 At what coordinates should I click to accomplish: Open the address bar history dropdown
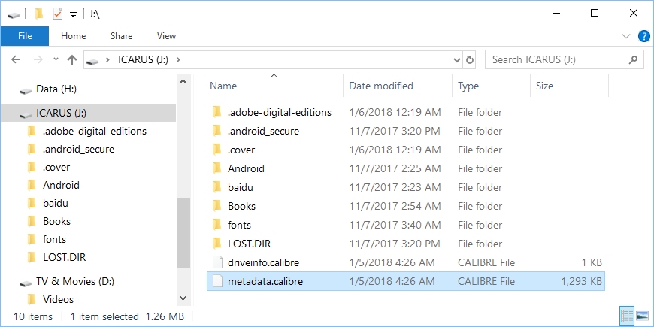click(456, 60)
